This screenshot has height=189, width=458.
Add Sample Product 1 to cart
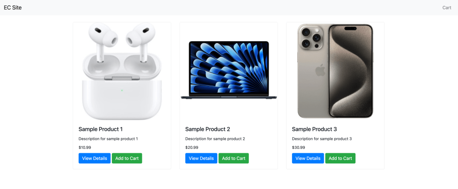tap(127, 158)
